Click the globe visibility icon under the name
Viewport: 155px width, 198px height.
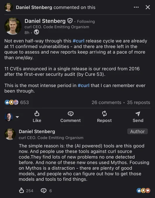point(37,32)
